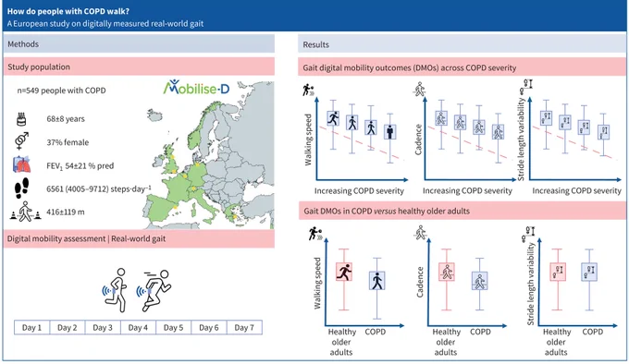Click running figure icon atop severity Walking speed axis

click(308, 91)
